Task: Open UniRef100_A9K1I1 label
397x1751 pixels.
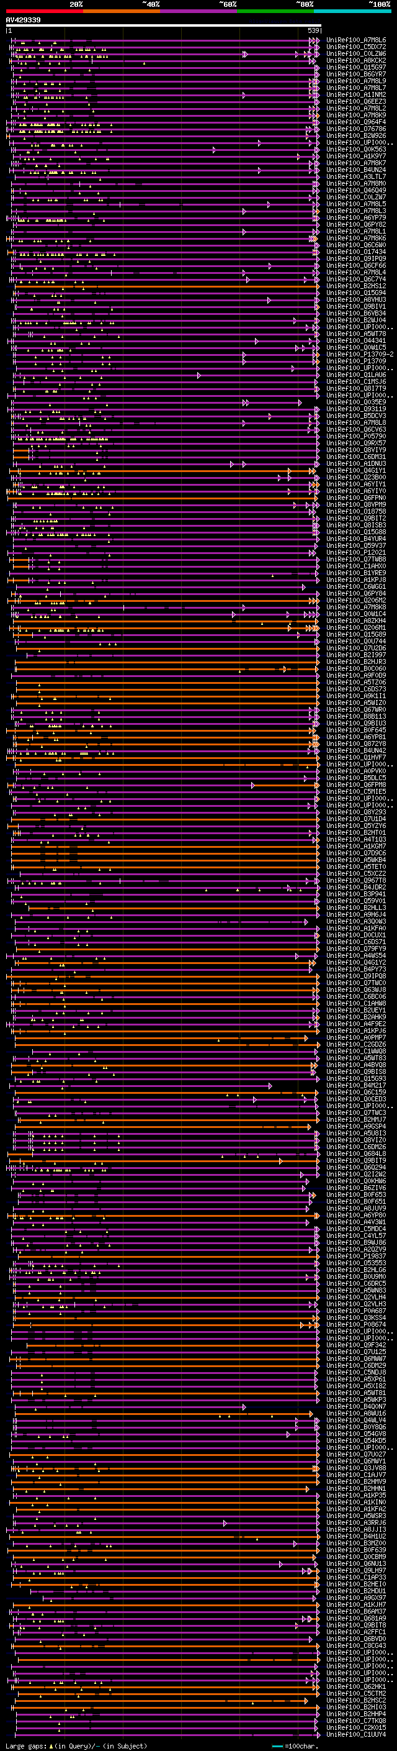Action: [x=356, y=696]
